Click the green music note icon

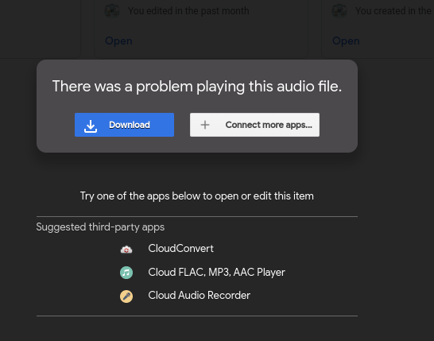126,273
